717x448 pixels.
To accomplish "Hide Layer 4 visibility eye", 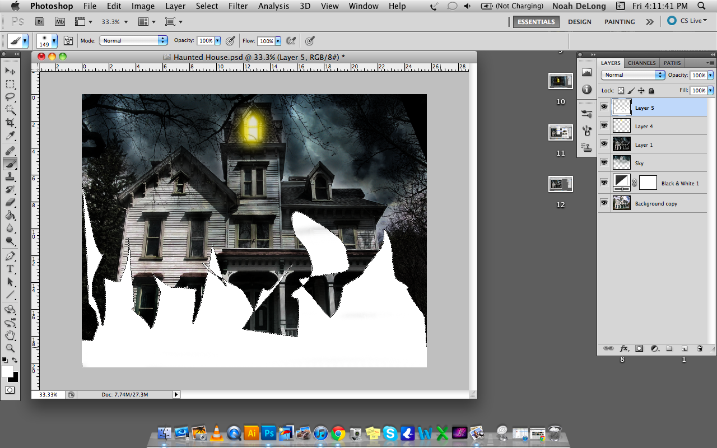I will click(x=604, y=125).
